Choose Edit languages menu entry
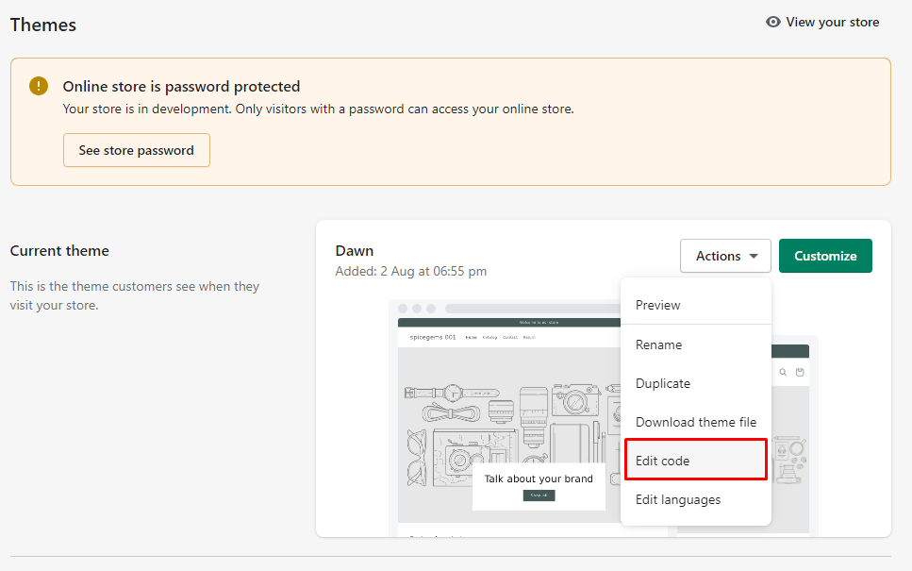The image size is (912, 571). pos(677,499)
